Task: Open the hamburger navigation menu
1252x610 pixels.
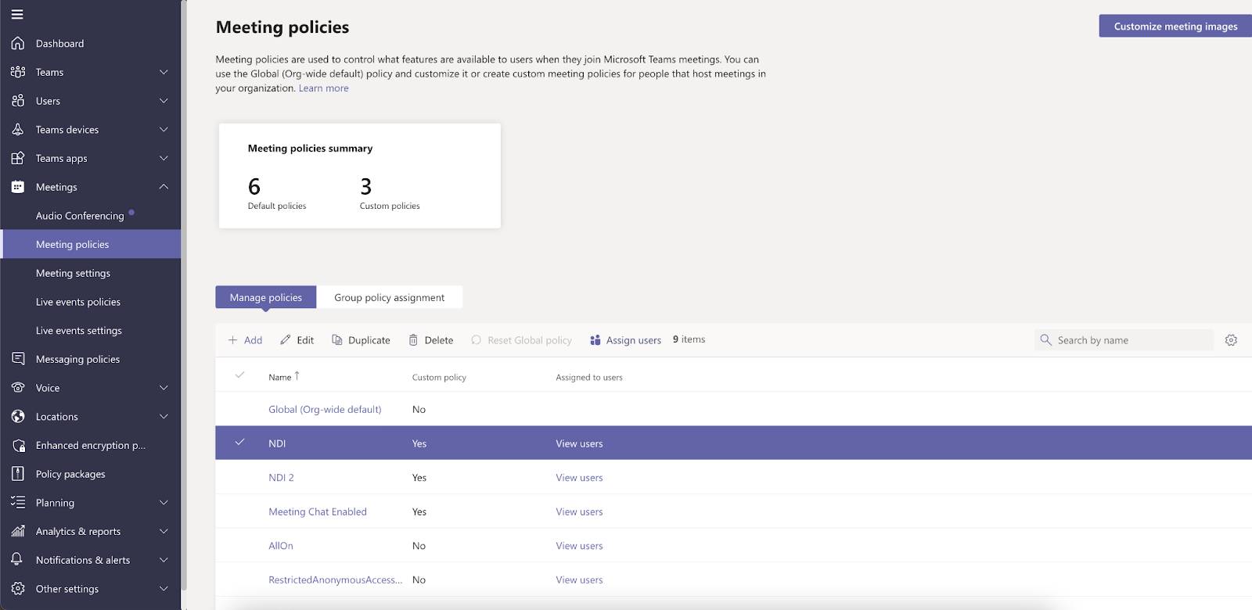Action: pyautogui.click(x=17, y=14)
